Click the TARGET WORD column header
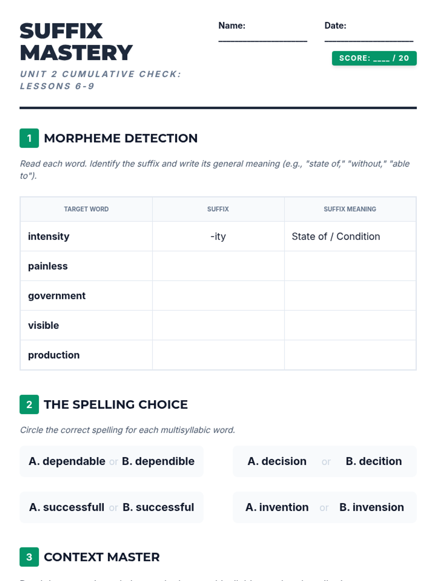Viewport: 436px width, 581px height. pyautogui.click(x=86, y=209)
